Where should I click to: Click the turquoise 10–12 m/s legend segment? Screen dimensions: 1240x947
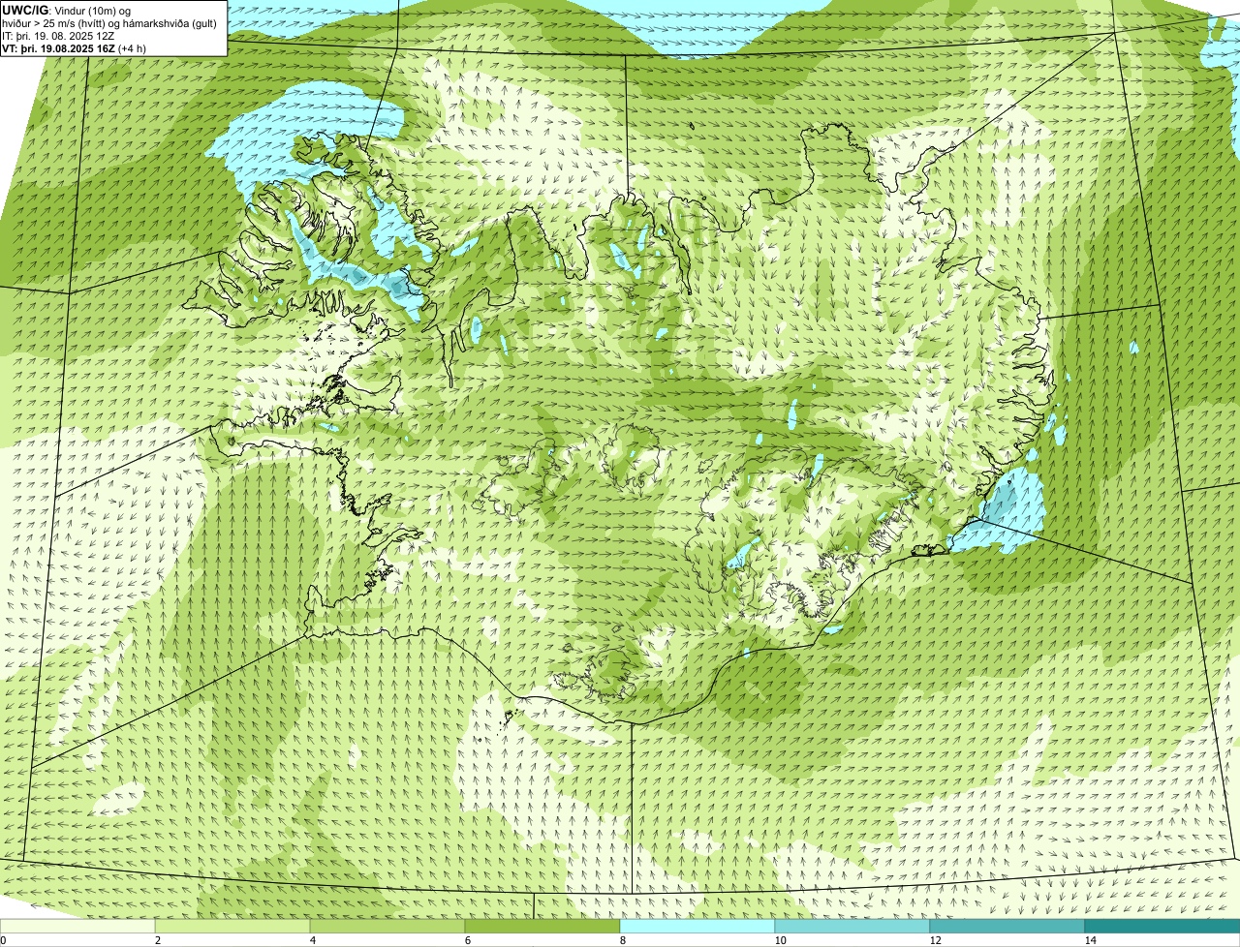(852, 926)
